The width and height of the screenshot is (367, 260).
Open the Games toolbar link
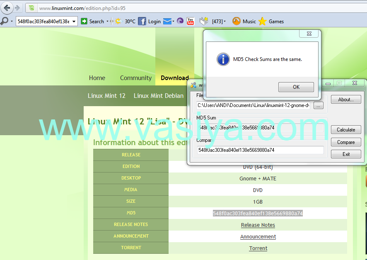[x=276, y=21]
